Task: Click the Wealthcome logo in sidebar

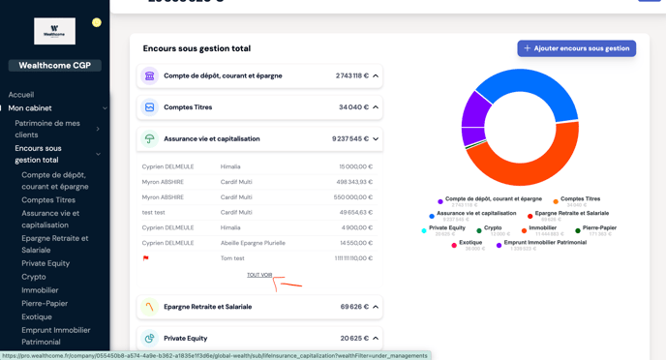Action: click(55, 31)
